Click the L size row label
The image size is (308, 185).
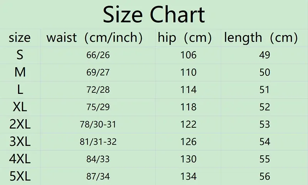[x=20, y=90]
